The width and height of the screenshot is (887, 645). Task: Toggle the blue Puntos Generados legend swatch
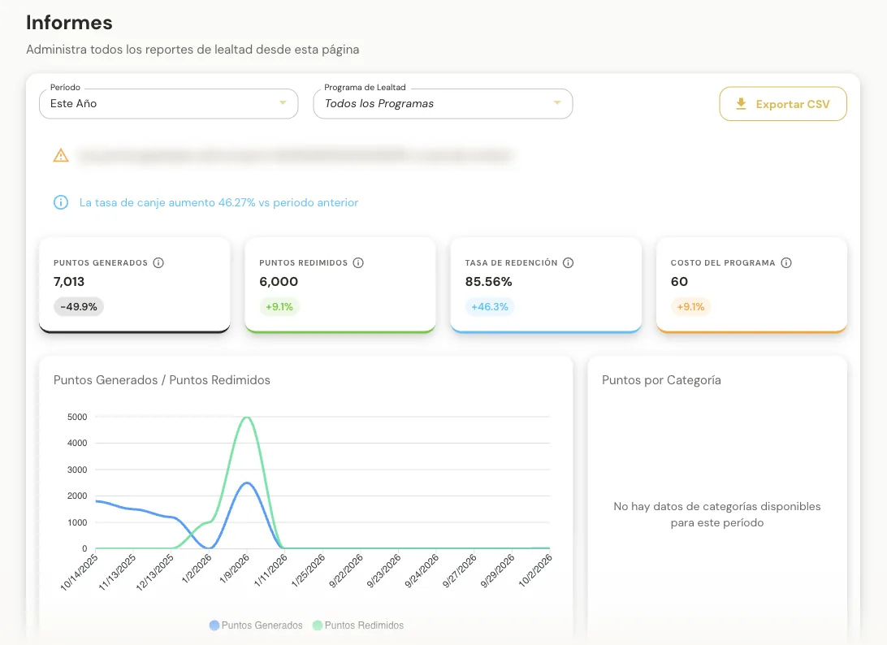tap(214, 626)
